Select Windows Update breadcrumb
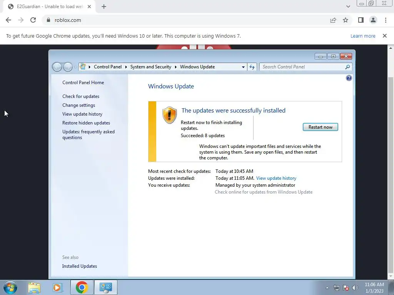This screenshot has width=394, height=295. coord(197,67)
